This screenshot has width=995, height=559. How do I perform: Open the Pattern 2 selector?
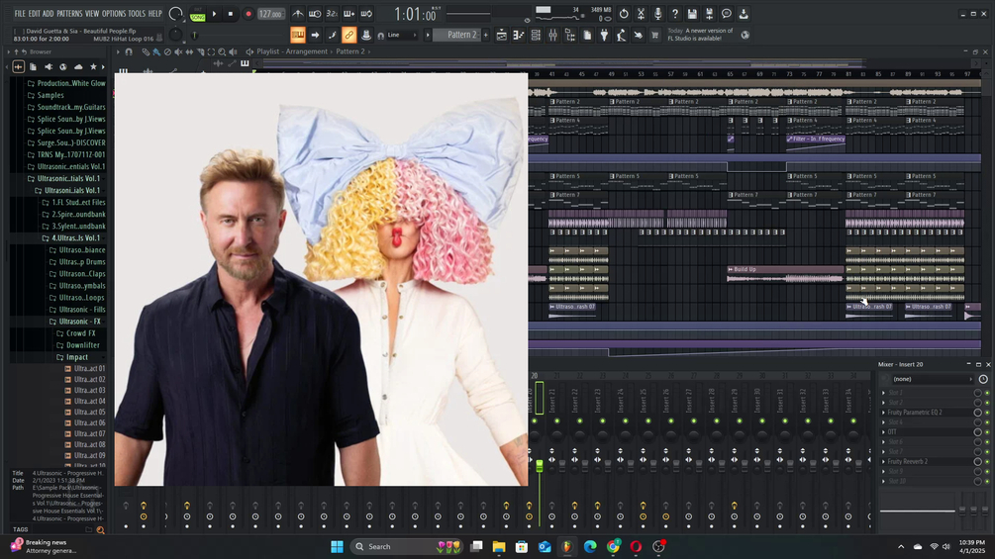point(456,35)
